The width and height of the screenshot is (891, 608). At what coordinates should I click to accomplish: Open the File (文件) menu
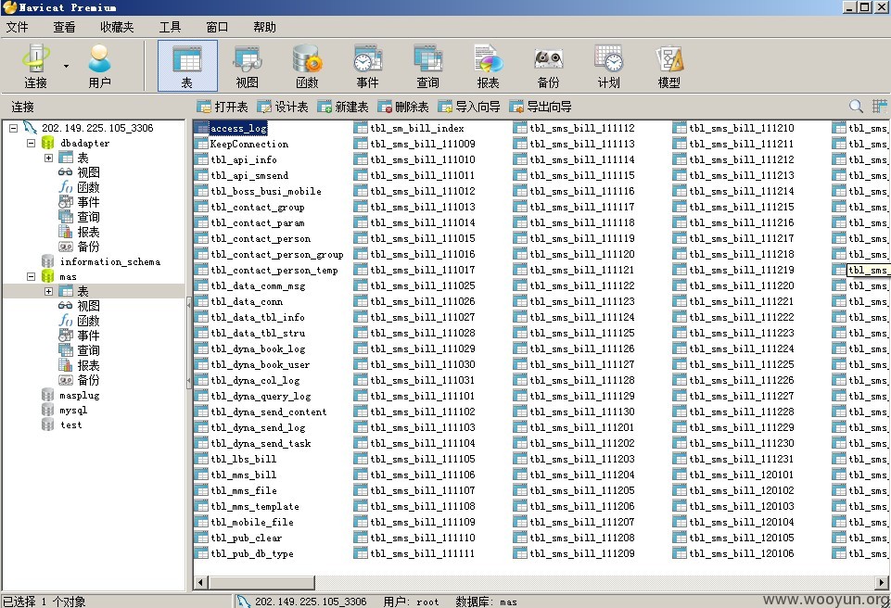[17, 27]
